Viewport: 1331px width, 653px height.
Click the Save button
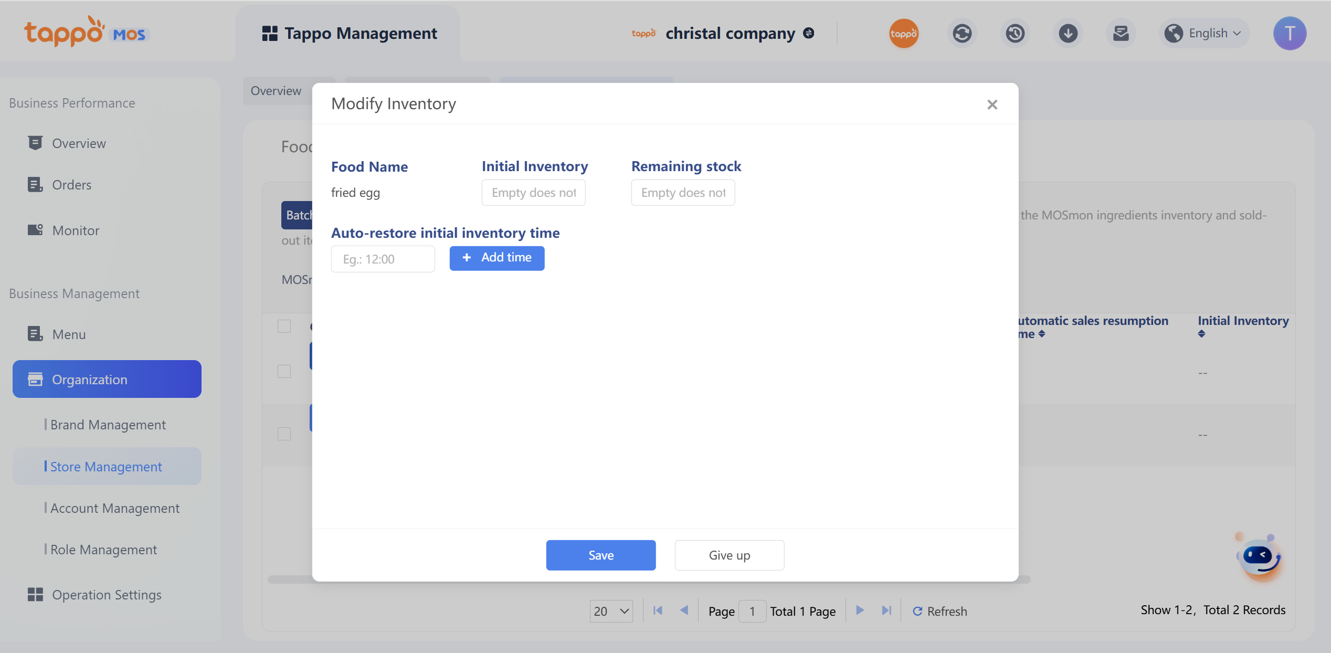[600, 555]
